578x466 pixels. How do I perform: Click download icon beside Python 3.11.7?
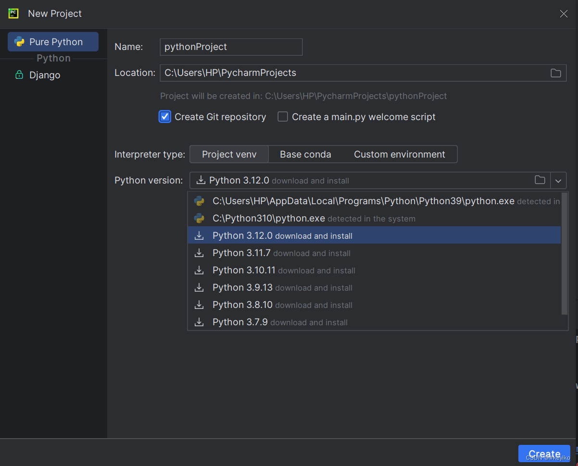pyautogui.click(x=199, y=253)
